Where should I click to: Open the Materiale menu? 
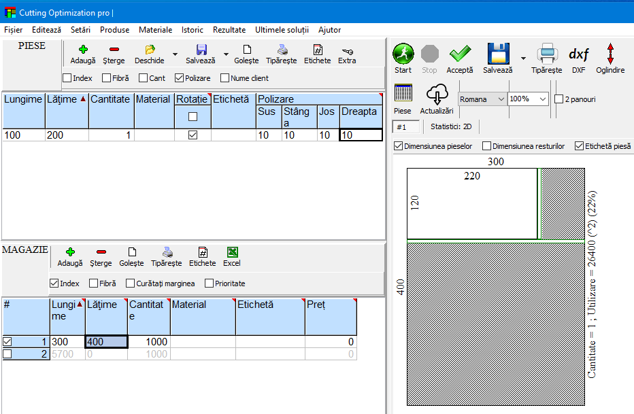[155, 30]
